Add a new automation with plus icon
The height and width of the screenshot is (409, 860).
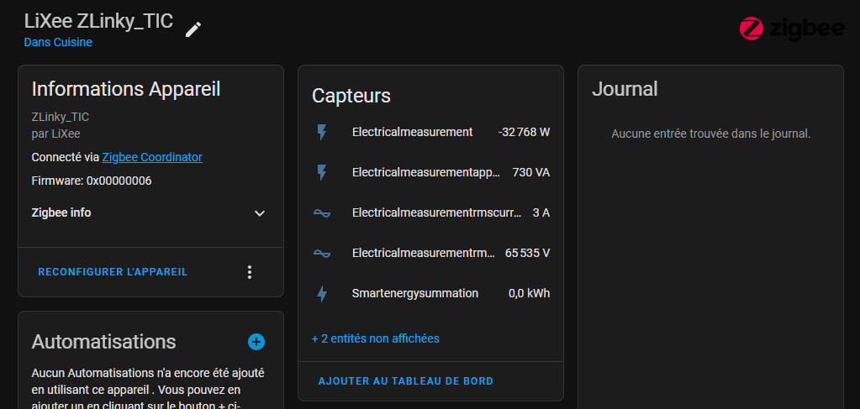pyautogui.click(x=256, y=342)
